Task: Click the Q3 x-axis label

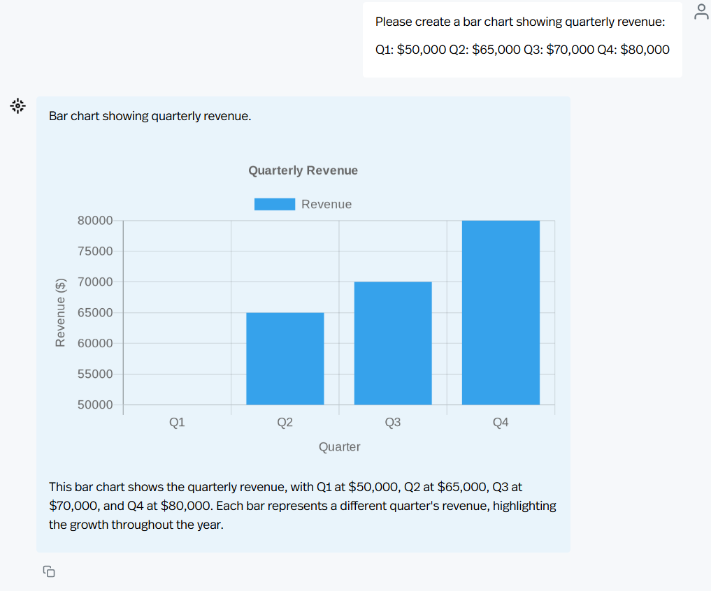Action: 393,423
